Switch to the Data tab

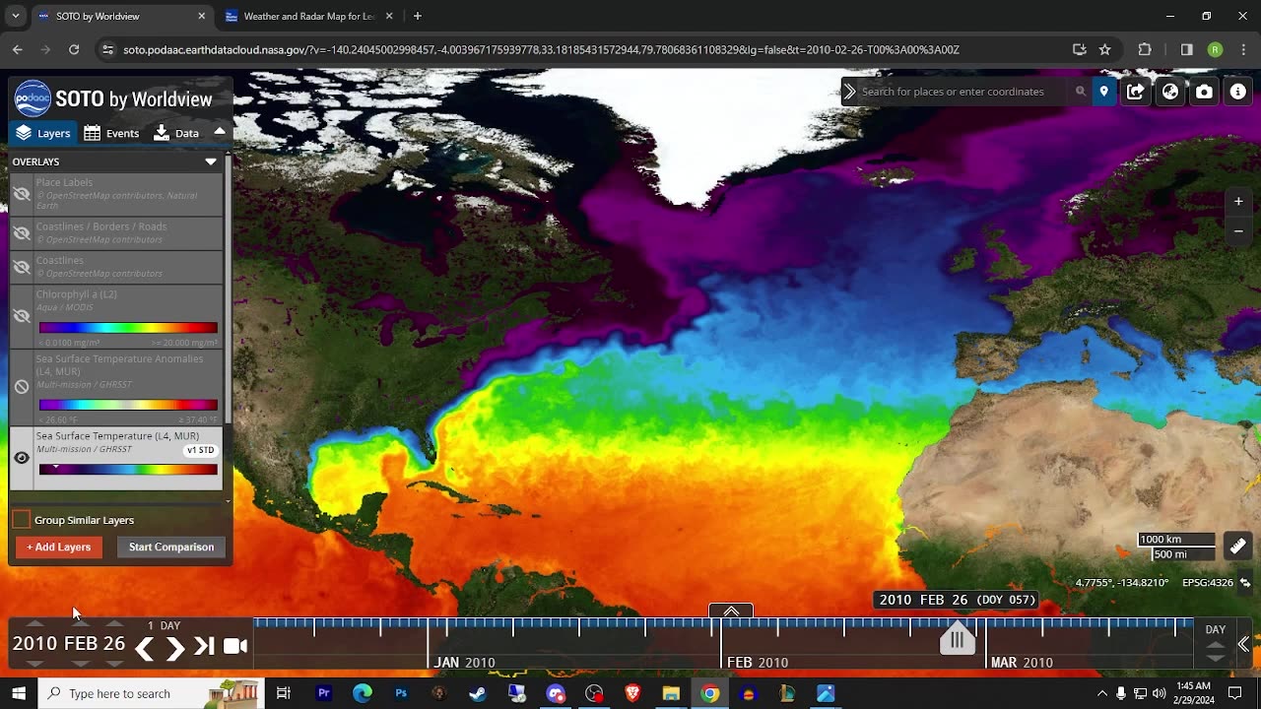(176, 133)
